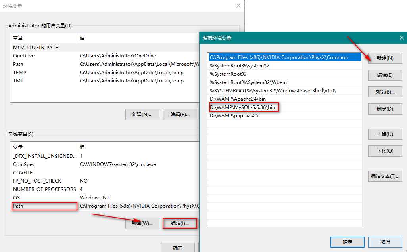Open 浏览(B)... folder browser
Screen dimensions: 407x252
pos(385,92)
